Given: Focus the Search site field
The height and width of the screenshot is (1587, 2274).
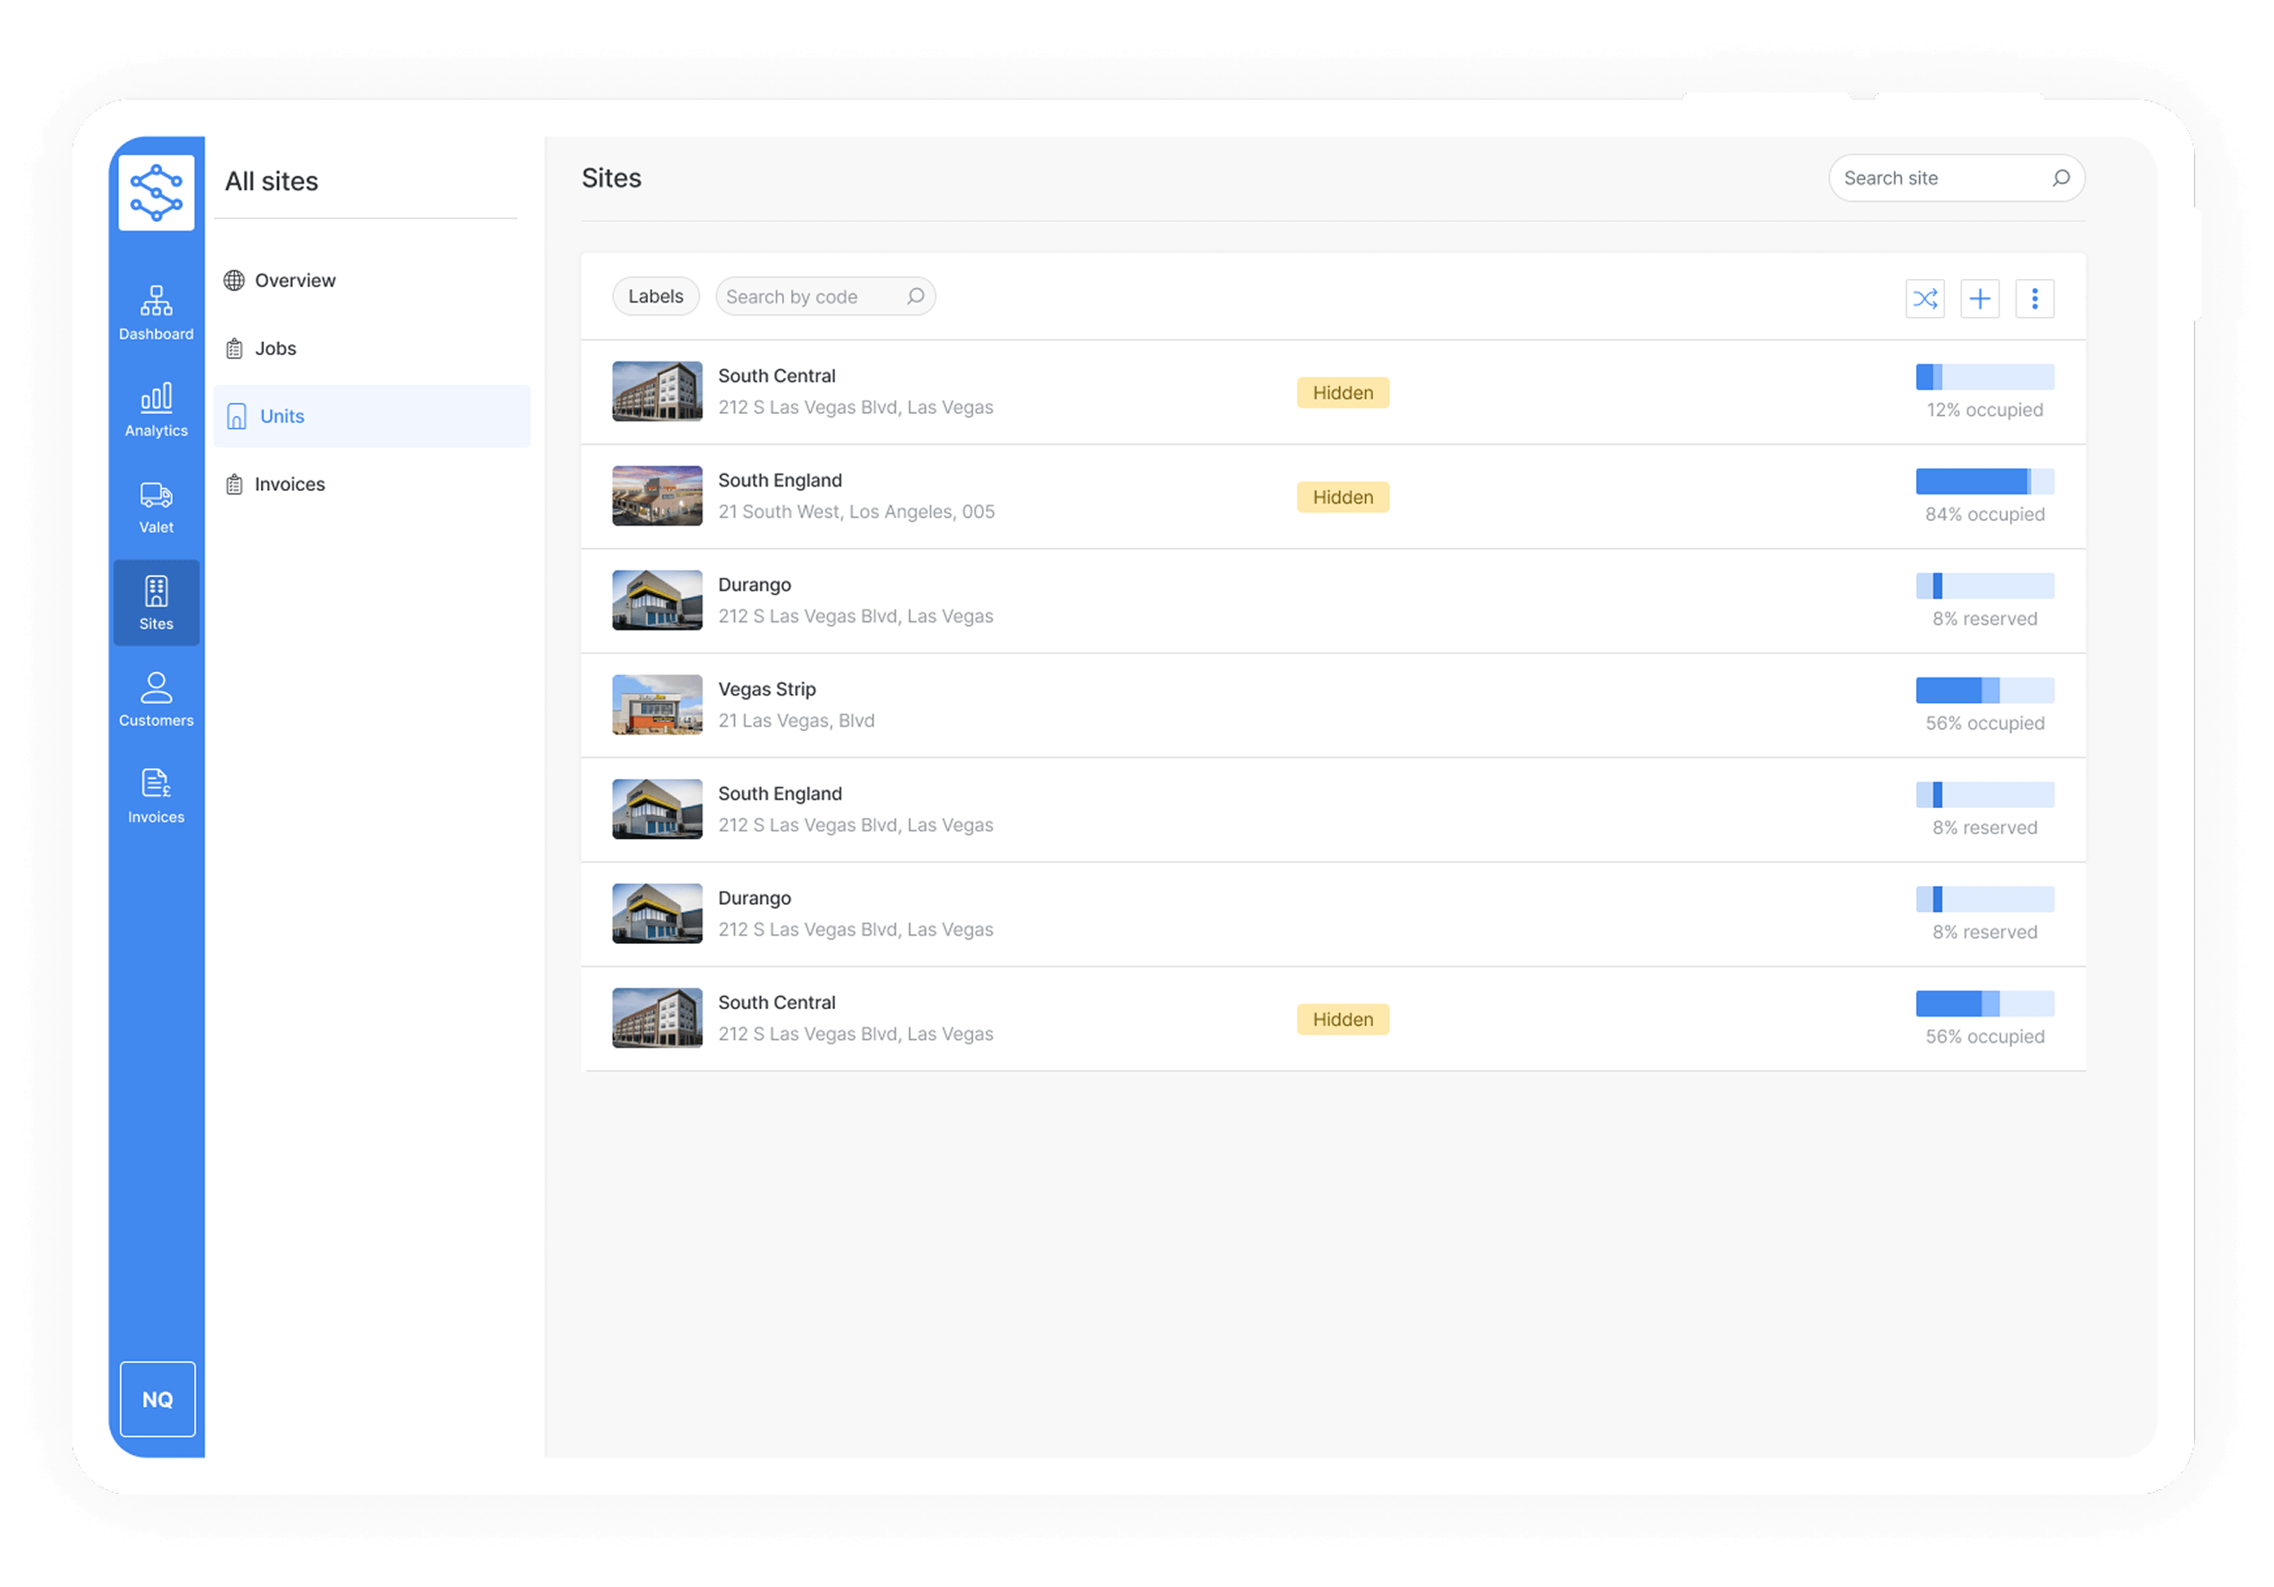Looking at the screenshot, I should tap(1941, 178).
